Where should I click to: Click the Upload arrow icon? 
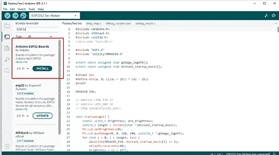coord(15,15)
